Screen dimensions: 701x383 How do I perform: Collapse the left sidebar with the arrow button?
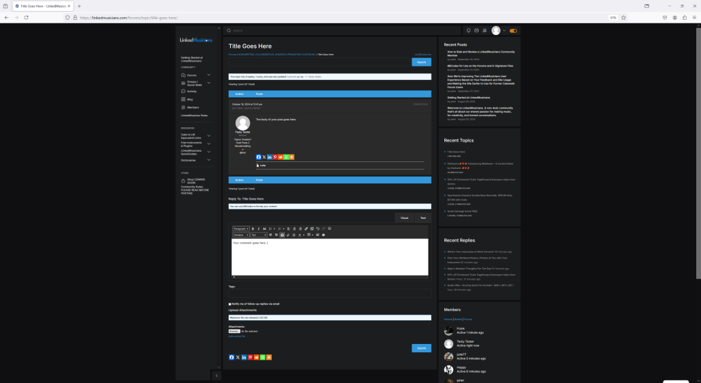tap(217, 376)
